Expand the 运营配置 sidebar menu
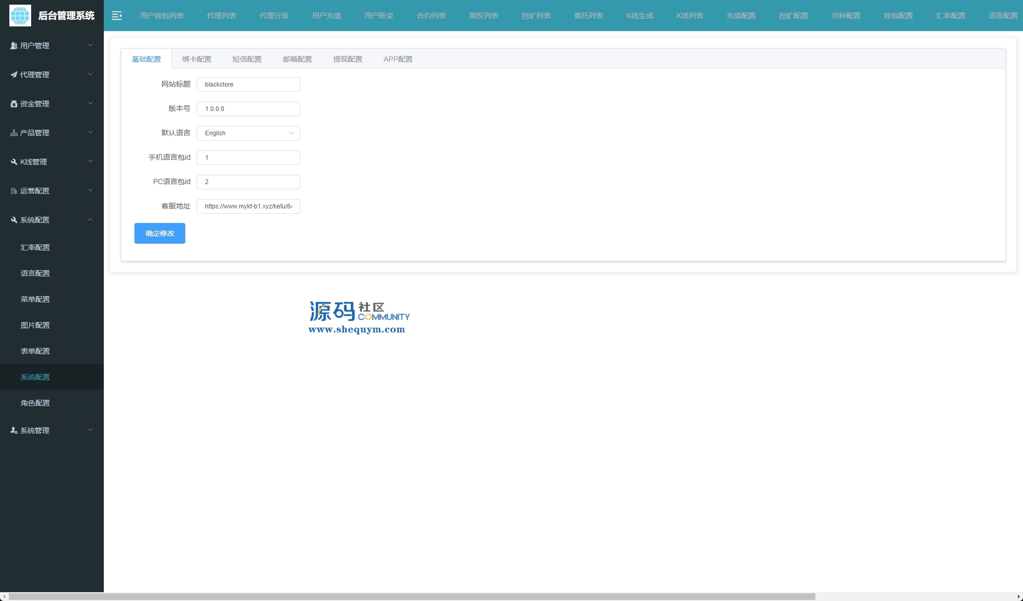 pos(52,191)
